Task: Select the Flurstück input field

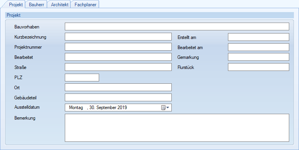Action: [258, 67]
